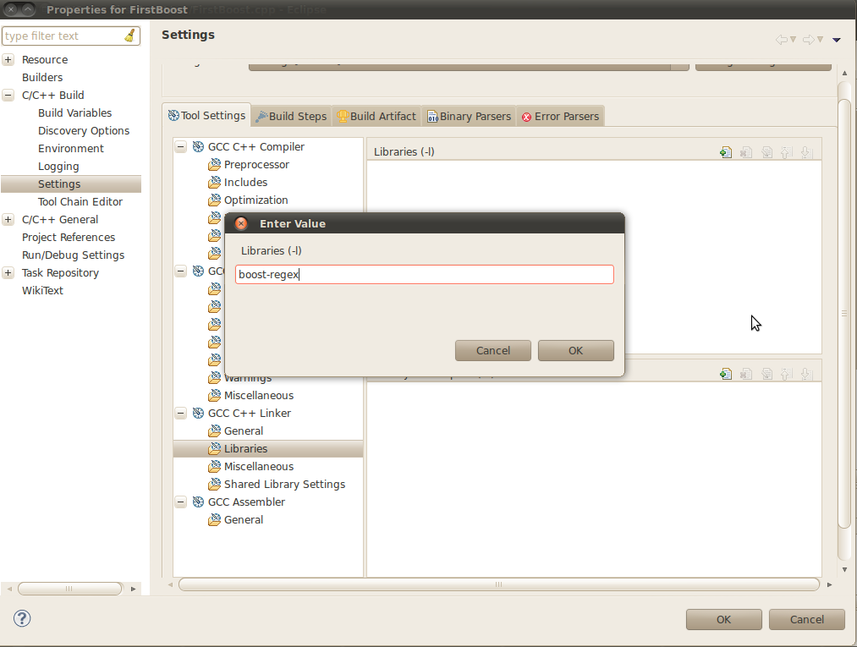
Task: Click the Add icon in Libraries (-l) toolbar
Action: pyautogui.click(x=725, y=152)
